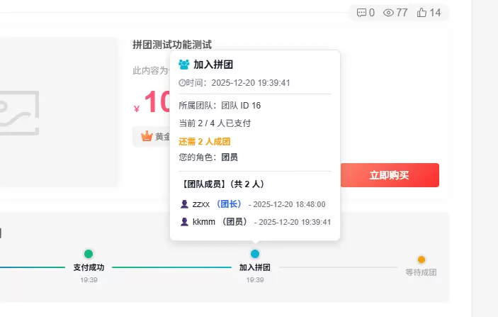Click the user icon next to zzxx
The image size is (498, 317).
point(184,204)
